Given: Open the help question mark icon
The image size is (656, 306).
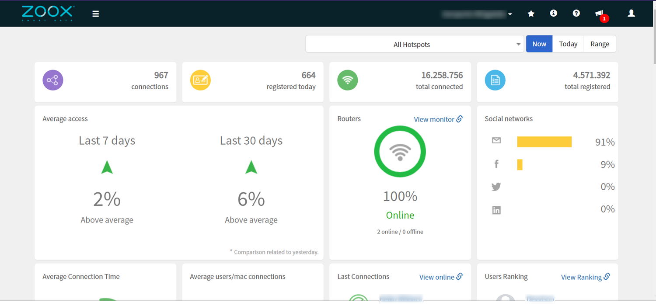Looking at the screenshot, I should (576, 14).
